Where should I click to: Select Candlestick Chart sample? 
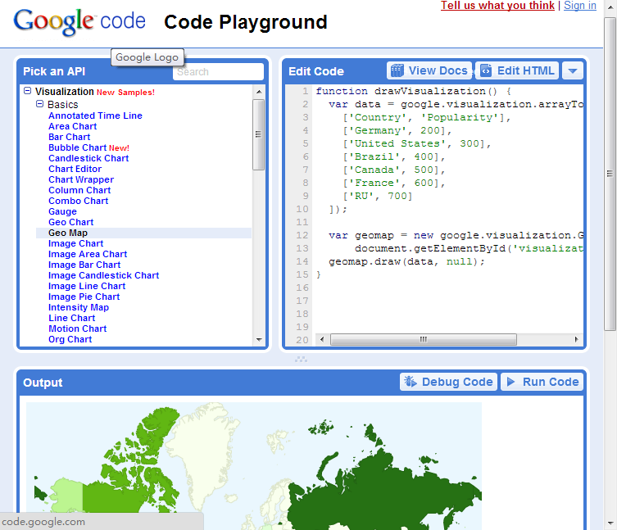coord(88,158)
